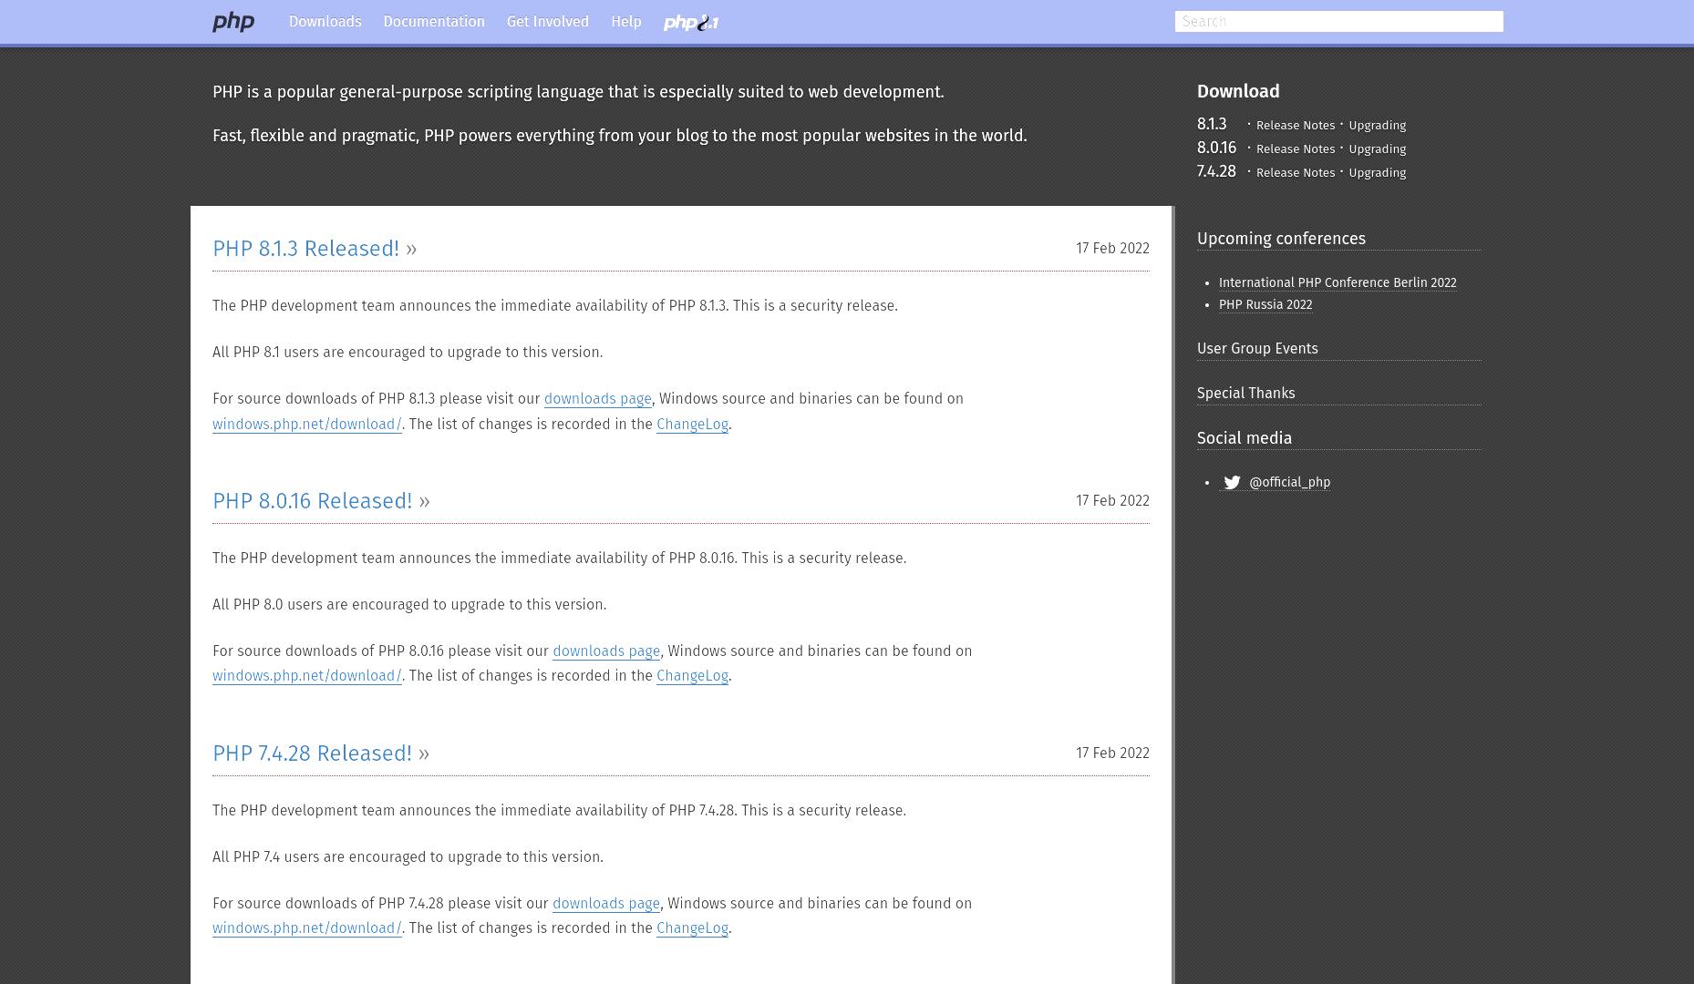Open the Get Involved menu
The image size is (1694, 984).
(x=548, y=22)
